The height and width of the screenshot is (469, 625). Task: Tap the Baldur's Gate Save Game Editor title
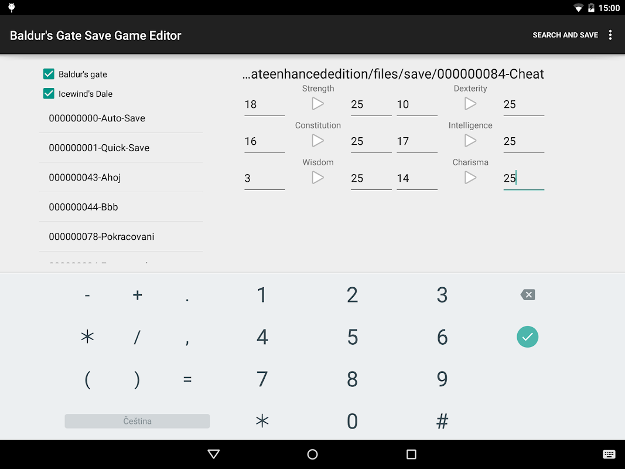pyautogui.click(x=95, y=36)
